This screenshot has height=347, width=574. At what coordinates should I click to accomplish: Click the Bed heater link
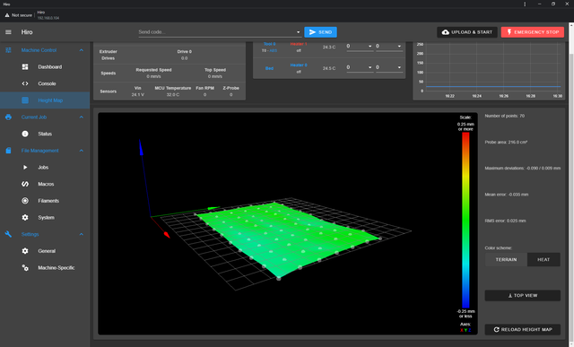[269, 68]
